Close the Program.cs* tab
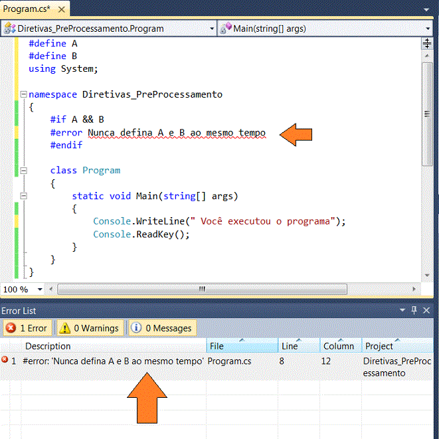 (x=61, y=9)
